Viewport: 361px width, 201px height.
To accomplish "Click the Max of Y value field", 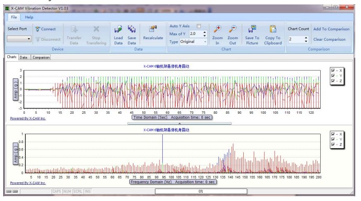I will point(196,34).
